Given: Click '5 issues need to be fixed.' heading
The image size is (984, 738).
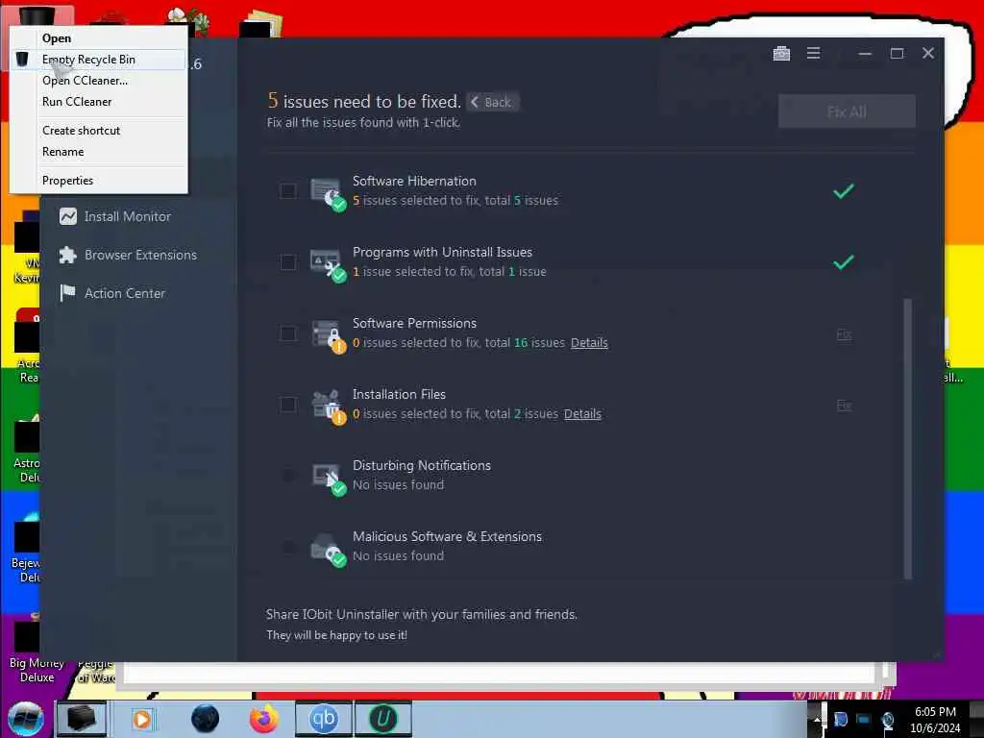Looking at the screenshot, I should (x=364, y=101).
